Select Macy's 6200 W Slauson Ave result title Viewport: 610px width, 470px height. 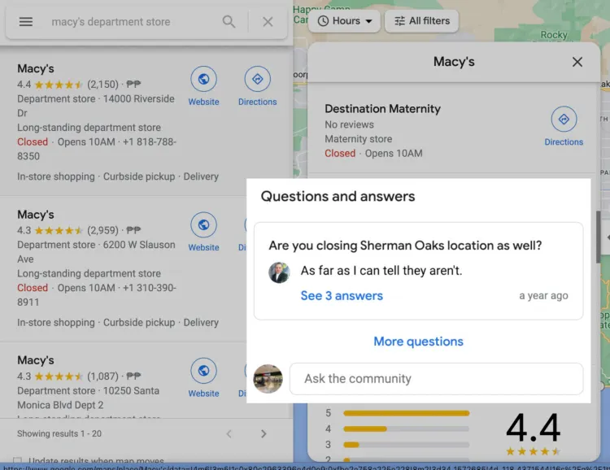36,215
